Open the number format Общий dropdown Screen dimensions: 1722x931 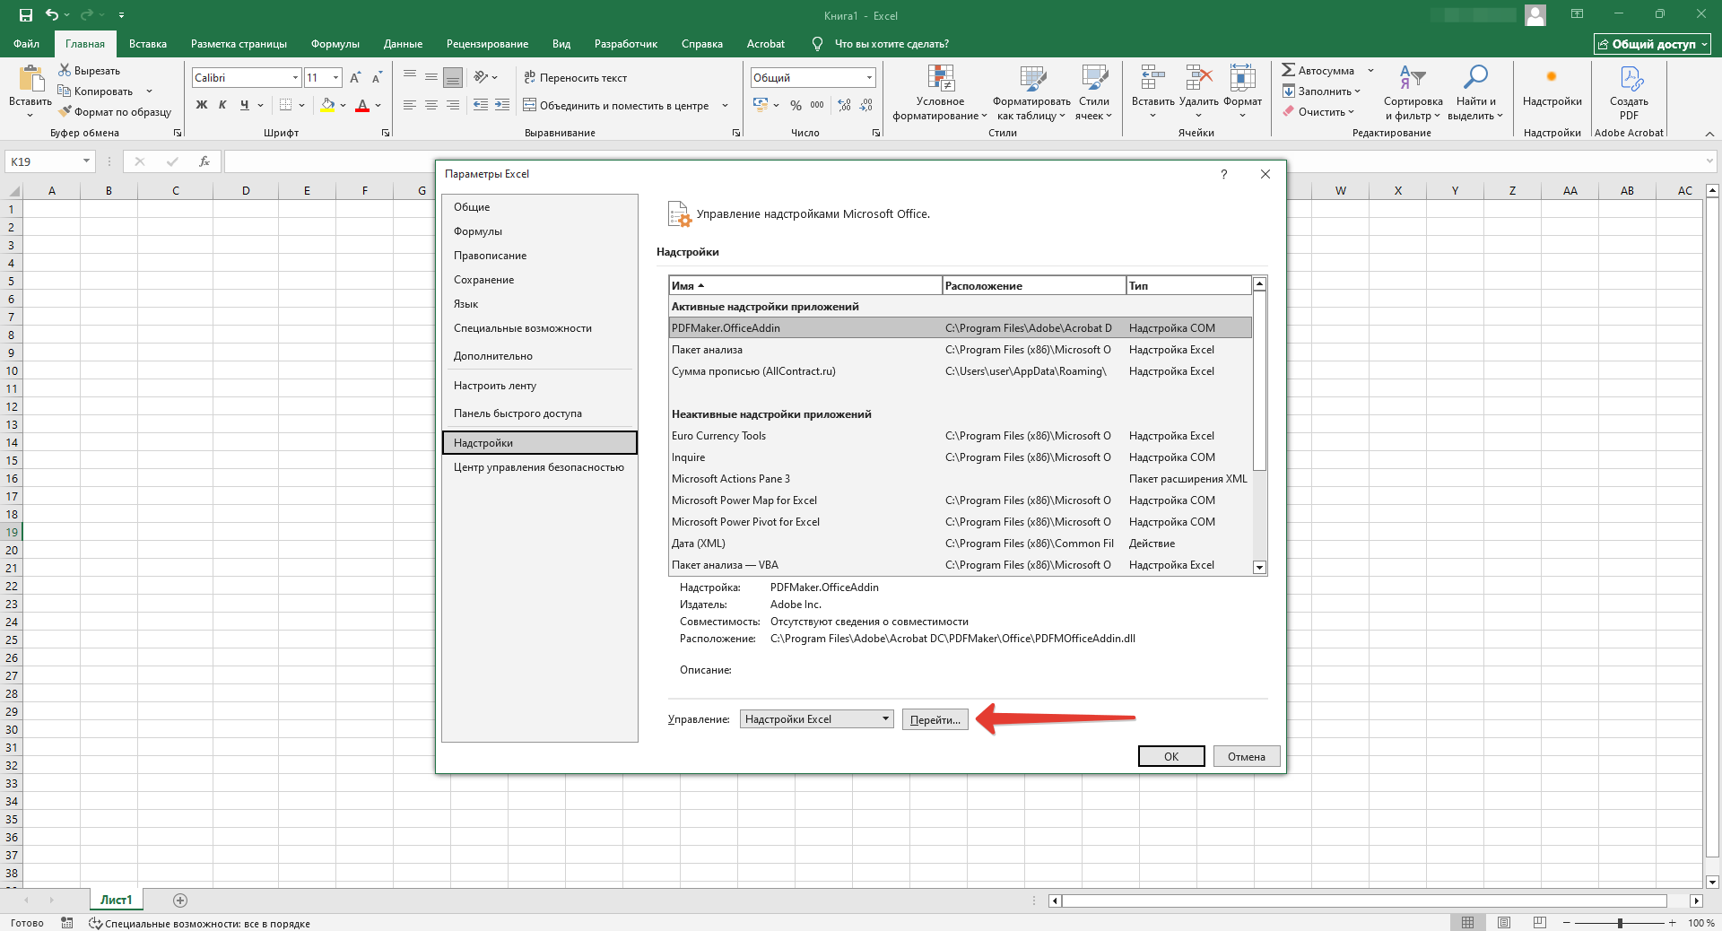tap(869, 78)
